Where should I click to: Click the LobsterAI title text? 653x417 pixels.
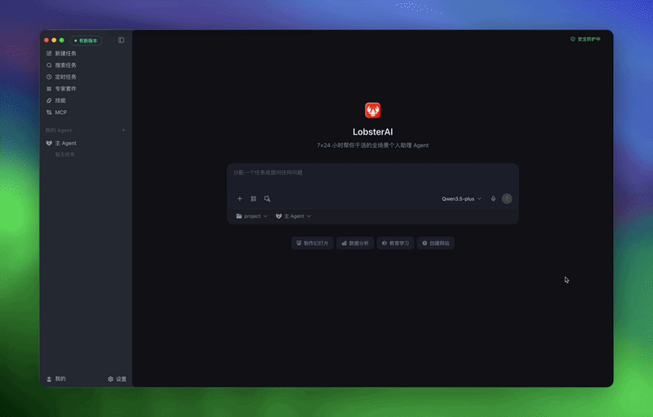[x=373, y=132]
